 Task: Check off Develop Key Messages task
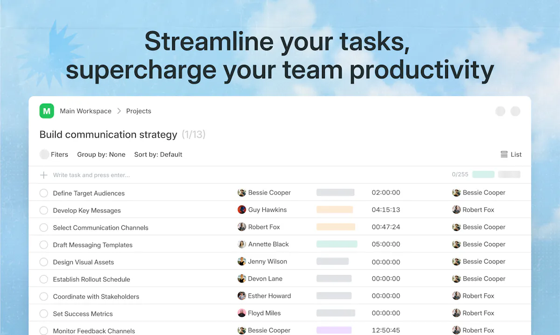point(44,210)
